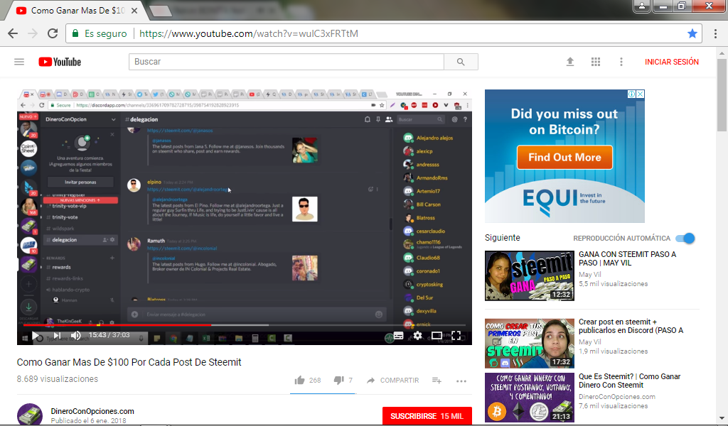Screen dimensions: 728x426
Task: Open the 17:32 Crear tus primeros post thumbnail
Action: (x=529, y=344)
